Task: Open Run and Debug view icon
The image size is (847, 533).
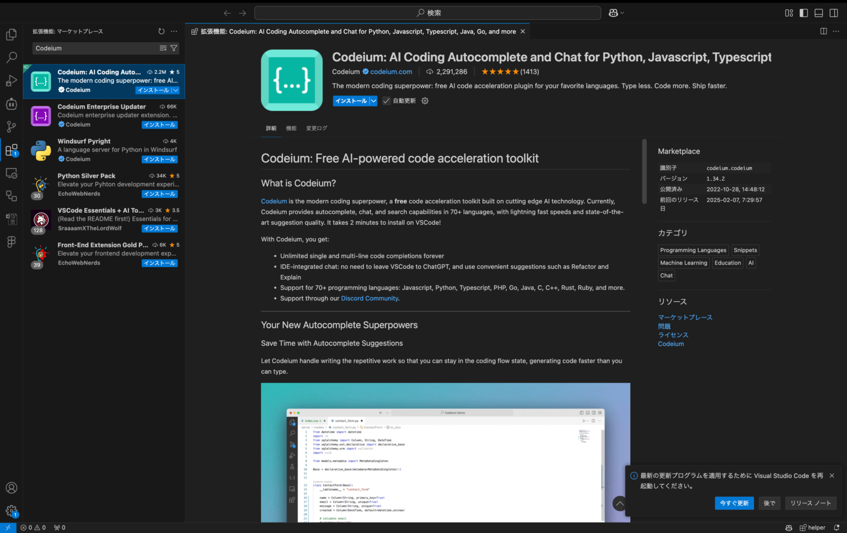Action: point(11,81)
